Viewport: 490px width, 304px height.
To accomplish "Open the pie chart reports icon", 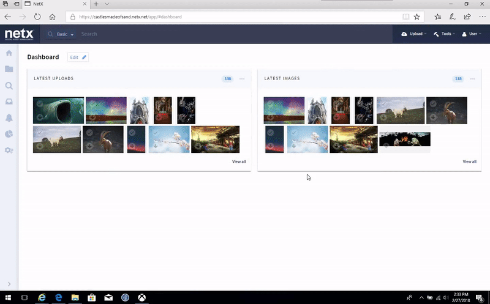I will pos(9,134).
